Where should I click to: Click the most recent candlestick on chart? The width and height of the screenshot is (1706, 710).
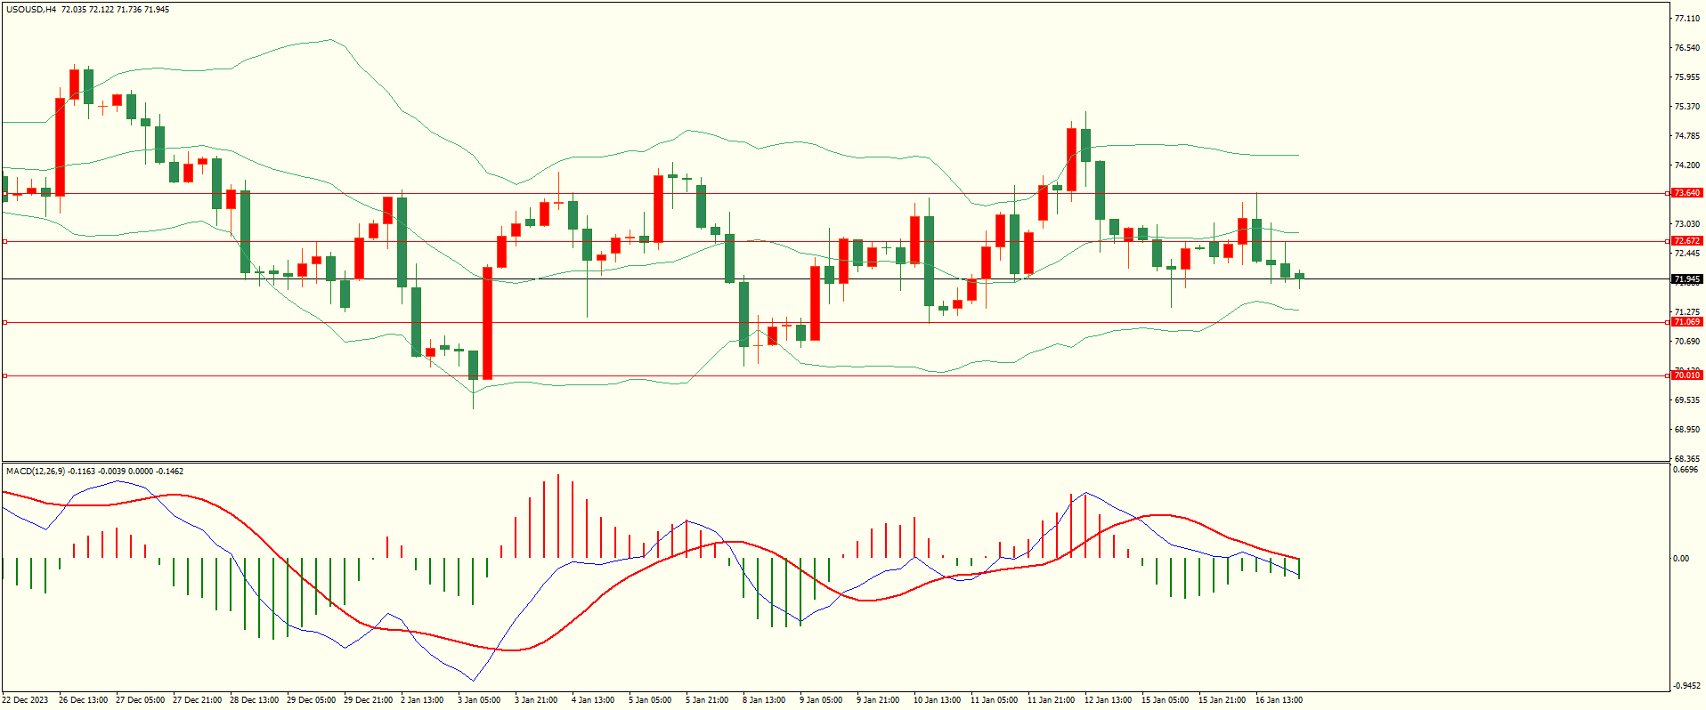tap(1299, 276)
